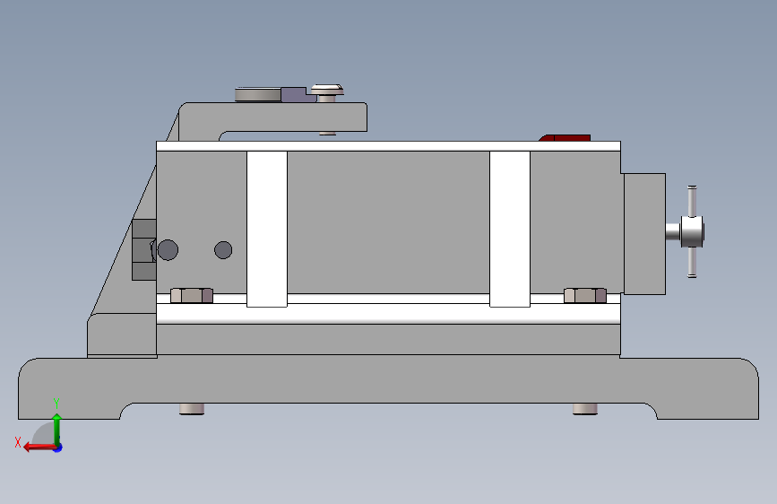777x504 pixels.
Task: Select the screw head on top of the arm
Action: [327, 91]
